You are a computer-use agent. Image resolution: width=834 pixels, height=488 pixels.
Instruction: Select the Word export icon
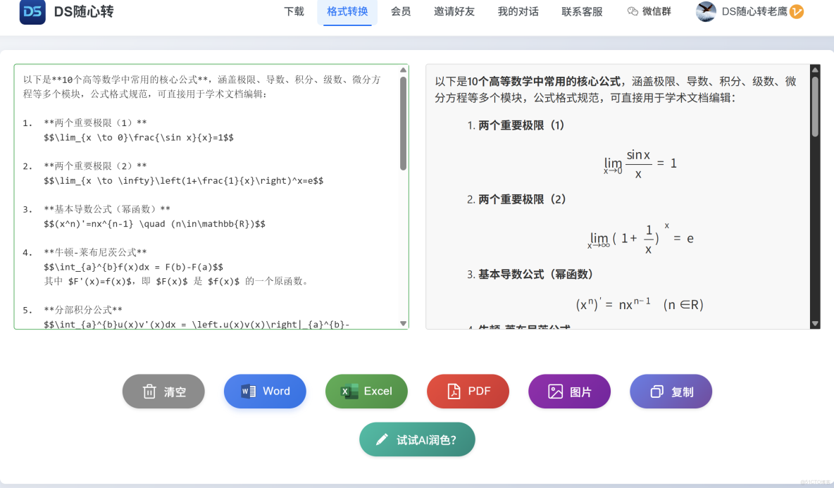point(247,391)
